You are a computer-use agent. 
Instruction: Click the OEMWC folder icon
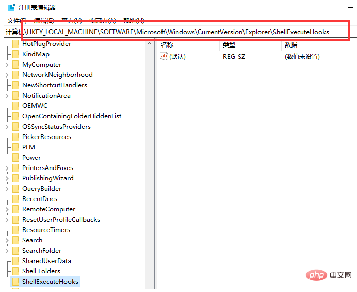[x=15, y=106]
